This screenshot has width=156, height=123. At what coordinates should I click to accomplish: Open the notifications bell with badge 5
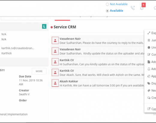tap(142, 8)
